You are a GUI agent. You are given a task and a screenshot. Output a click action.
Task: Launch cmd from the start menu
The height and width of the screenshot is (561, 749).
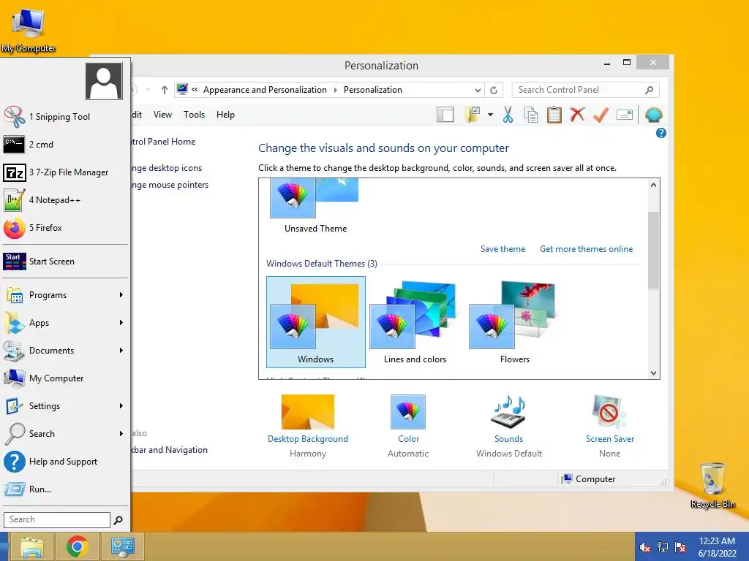click(x=65, y=145)
